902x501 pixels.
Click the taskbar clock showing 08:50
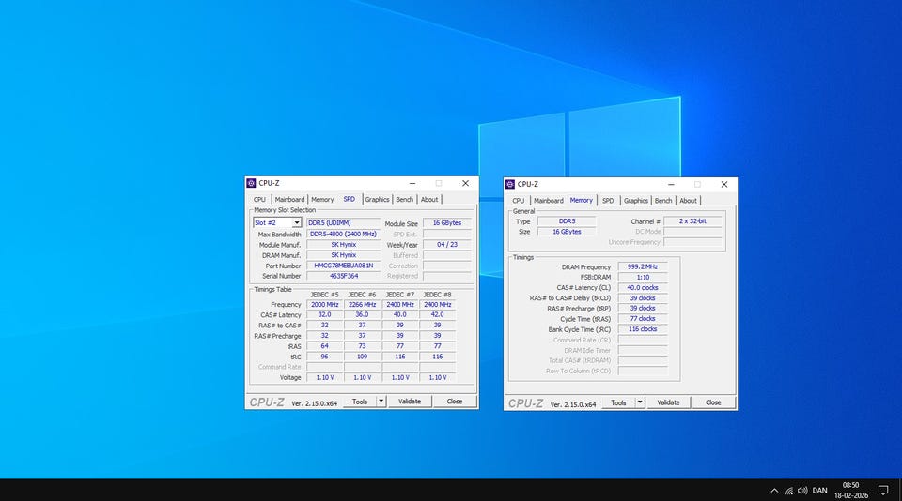[850, 490]
